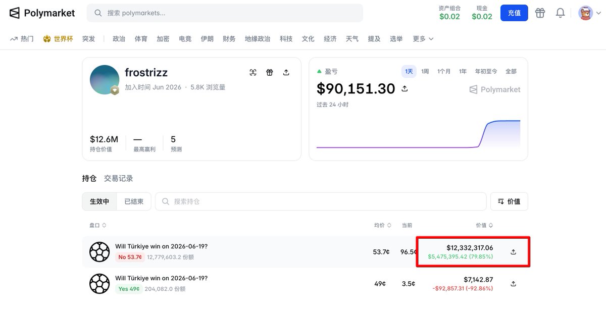Go to 伊朗 category
This screenshot has width=606, height=313.
pos(207,39)
